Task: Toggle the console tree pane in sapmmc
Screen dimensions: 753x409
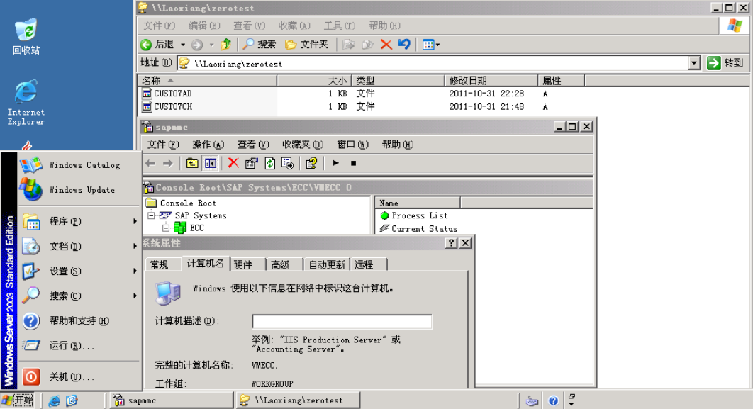Action: click(x=209, y=163)
